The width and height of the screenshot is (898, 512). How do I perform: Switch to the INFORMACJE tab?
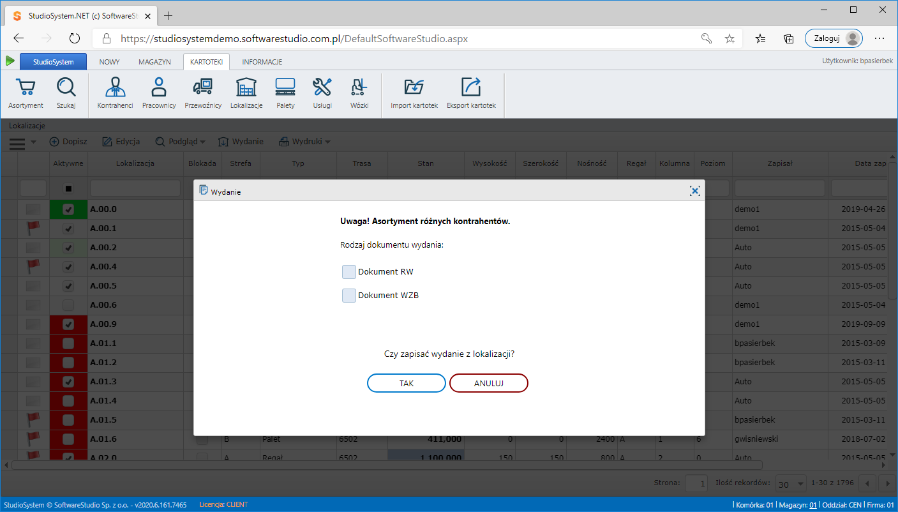click(262, 62)
